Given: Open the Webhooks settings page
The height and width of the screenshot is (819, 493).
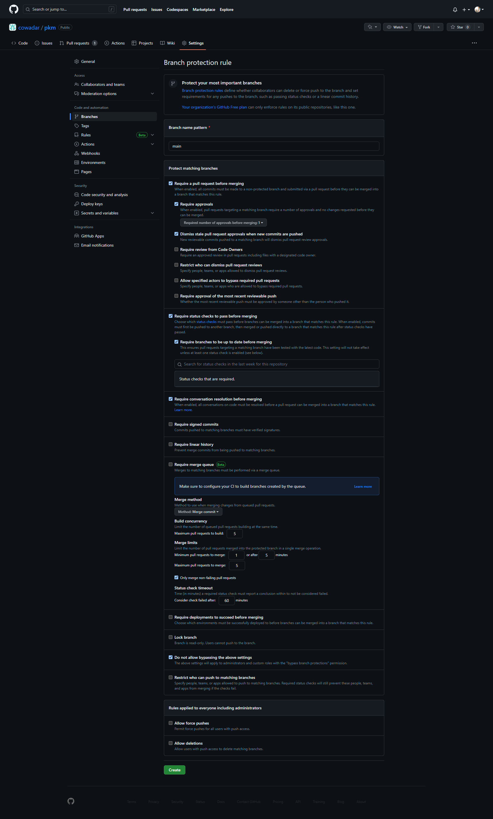Looking at the screenshot, I should [90, 154].
